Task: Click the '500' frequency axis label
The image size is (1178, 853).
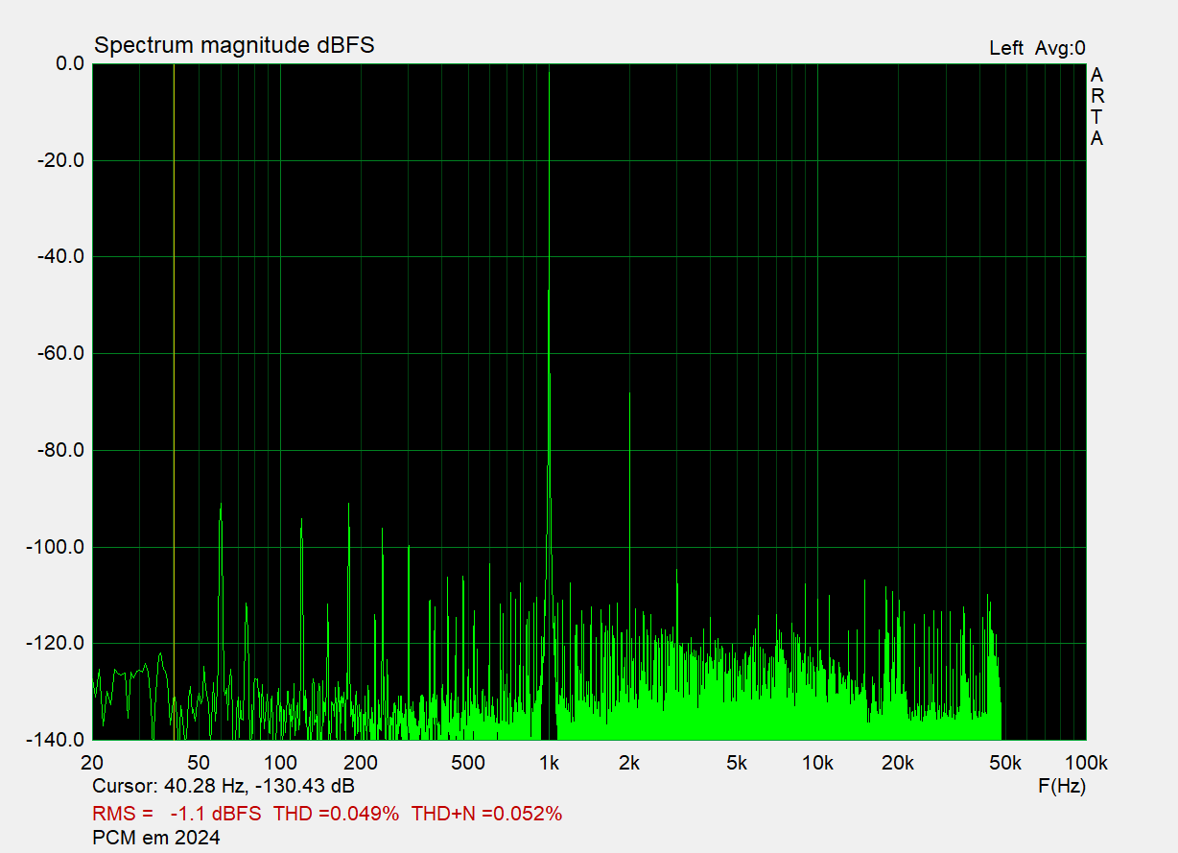Action: (x=467, y=764)
